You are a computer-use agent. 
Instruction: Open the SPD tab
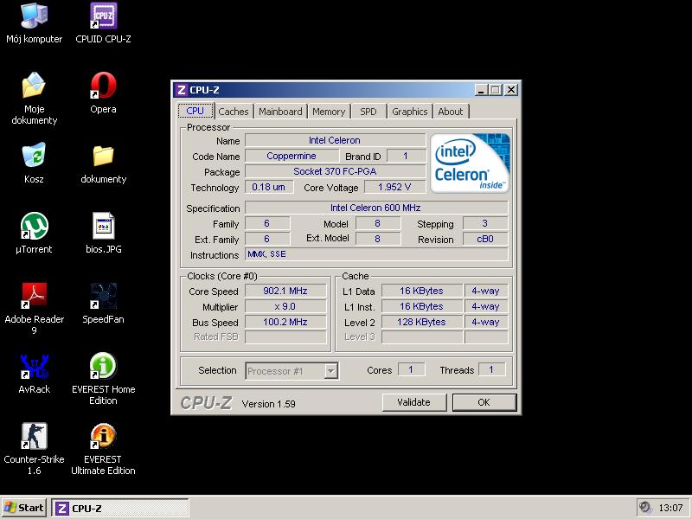pos(368,112)
